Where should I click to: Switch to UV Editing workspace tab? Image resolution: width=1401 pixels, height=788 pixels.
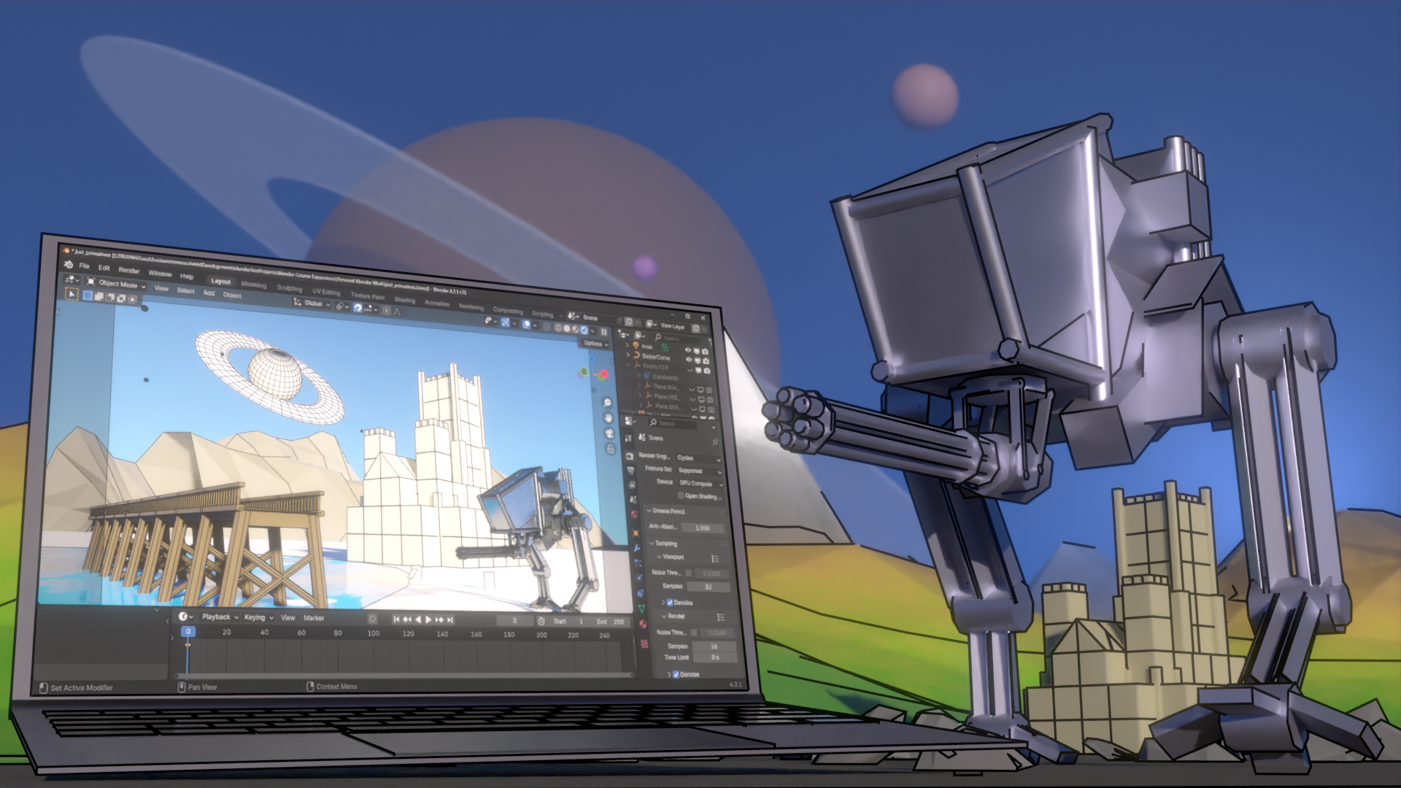(x=326, y=292)
